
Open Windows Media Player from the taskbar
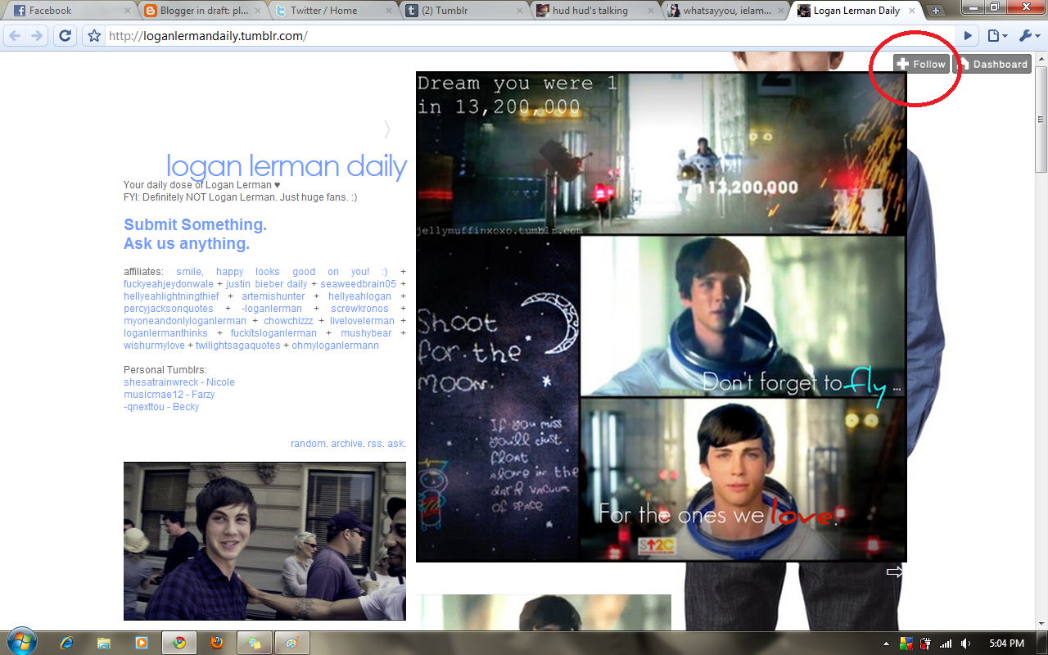click(141, 643)
